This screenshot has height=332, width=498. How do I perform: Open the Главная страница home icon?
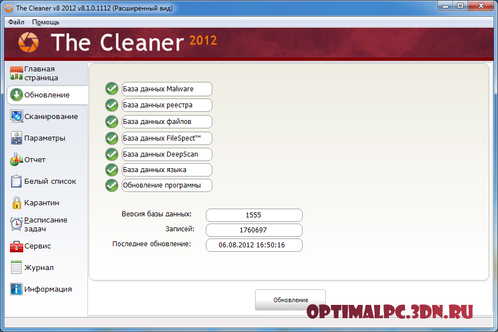(x=16, y=73)
